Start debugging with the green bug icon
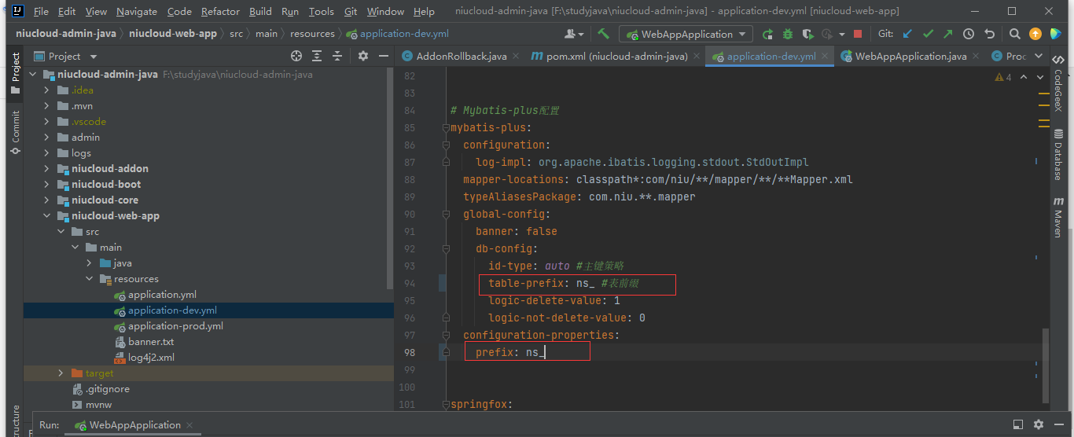Image resolution: width=1074 pixels, height=437 pixels. [x=788, y=34]
